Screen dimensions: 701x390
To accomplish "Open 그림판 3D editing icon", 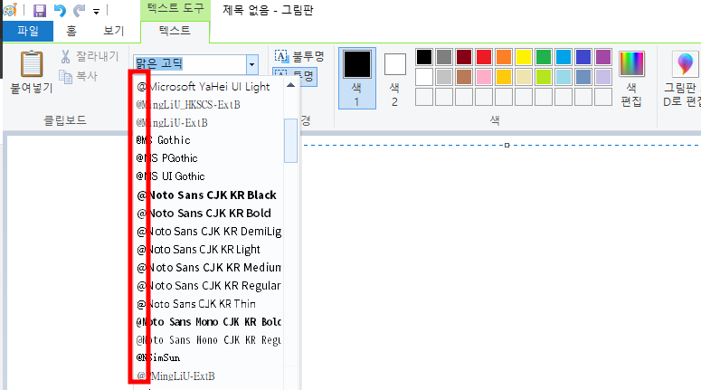I will coord(684,78).
